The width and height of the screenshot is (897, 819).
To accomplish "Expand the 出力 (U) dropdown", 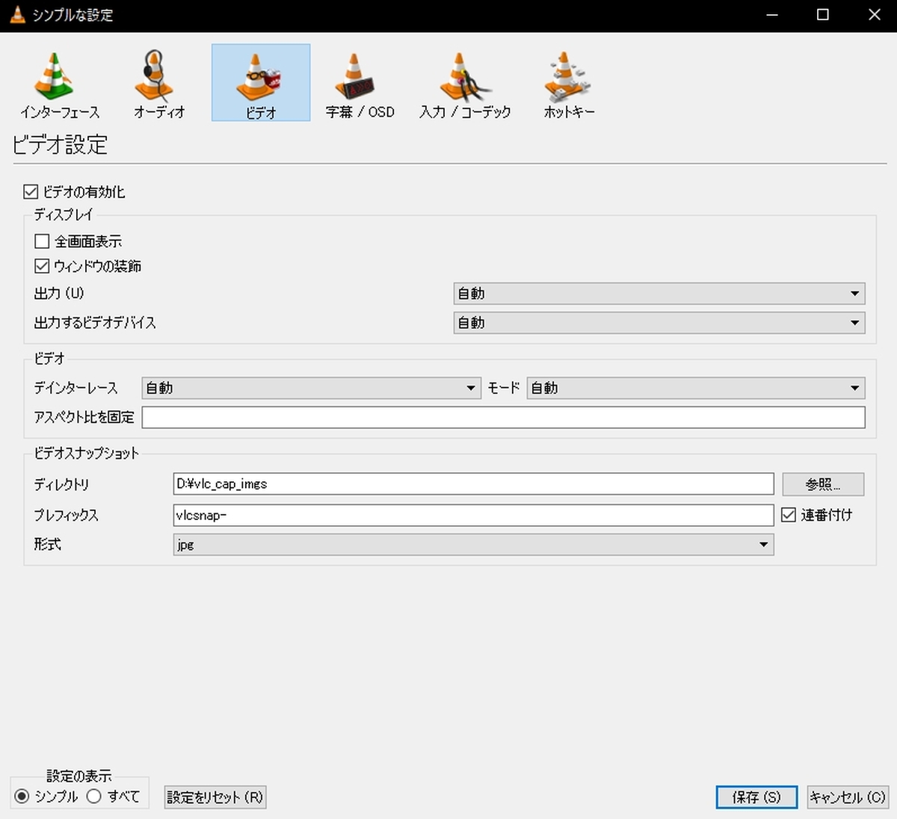I will [x=659, y=294].
